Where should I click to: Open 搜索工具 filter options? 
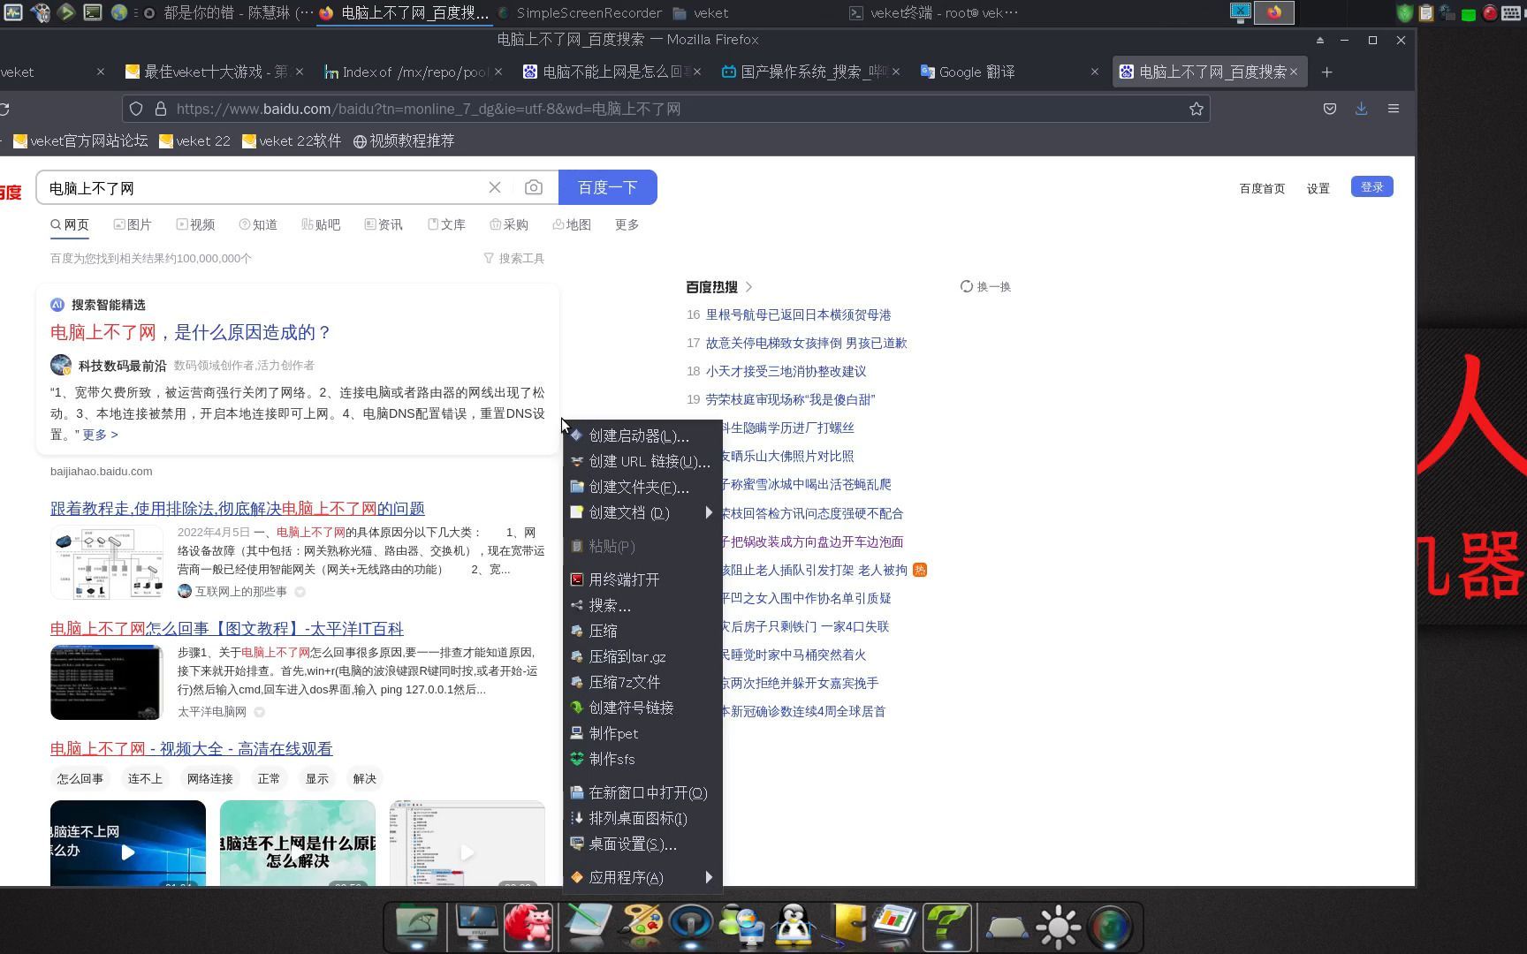coord(513,258)
